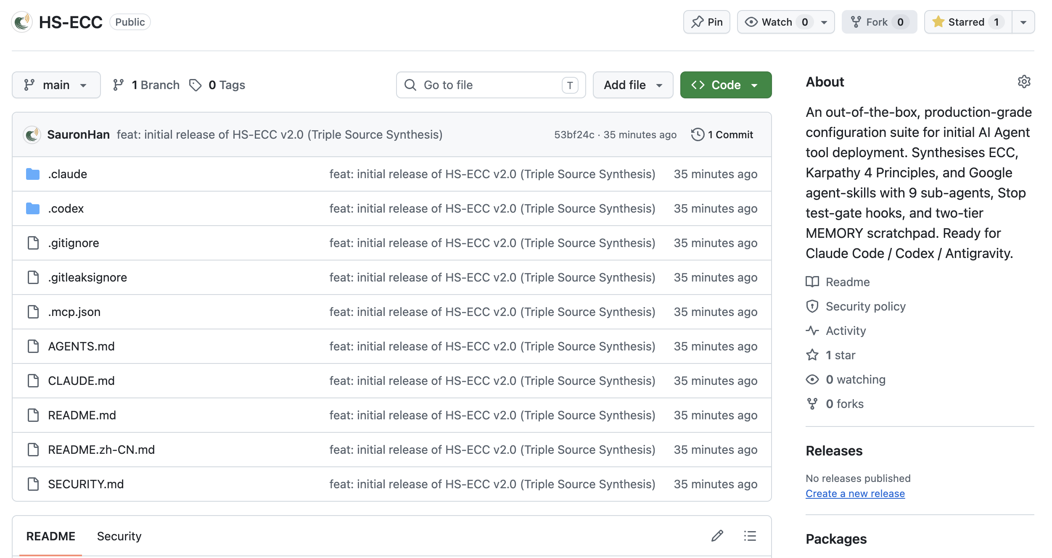Open the .codex folder
The image size is (1052, 558).
point(66,208)
